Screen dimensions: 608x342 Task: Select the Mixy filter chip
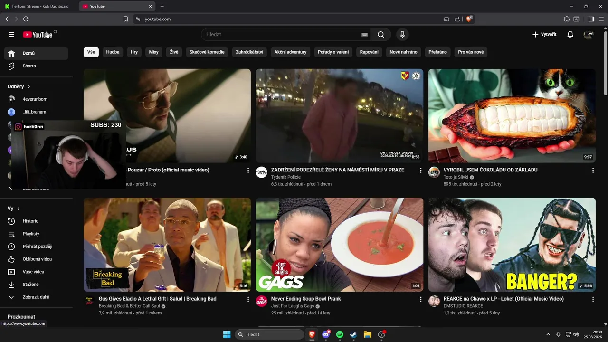[x=153, y=52]
